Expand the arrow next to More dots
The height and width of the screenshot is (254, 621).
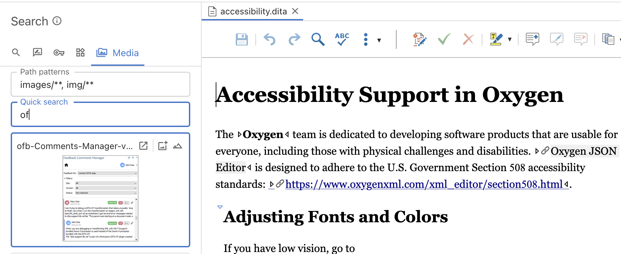pos(379,40)
